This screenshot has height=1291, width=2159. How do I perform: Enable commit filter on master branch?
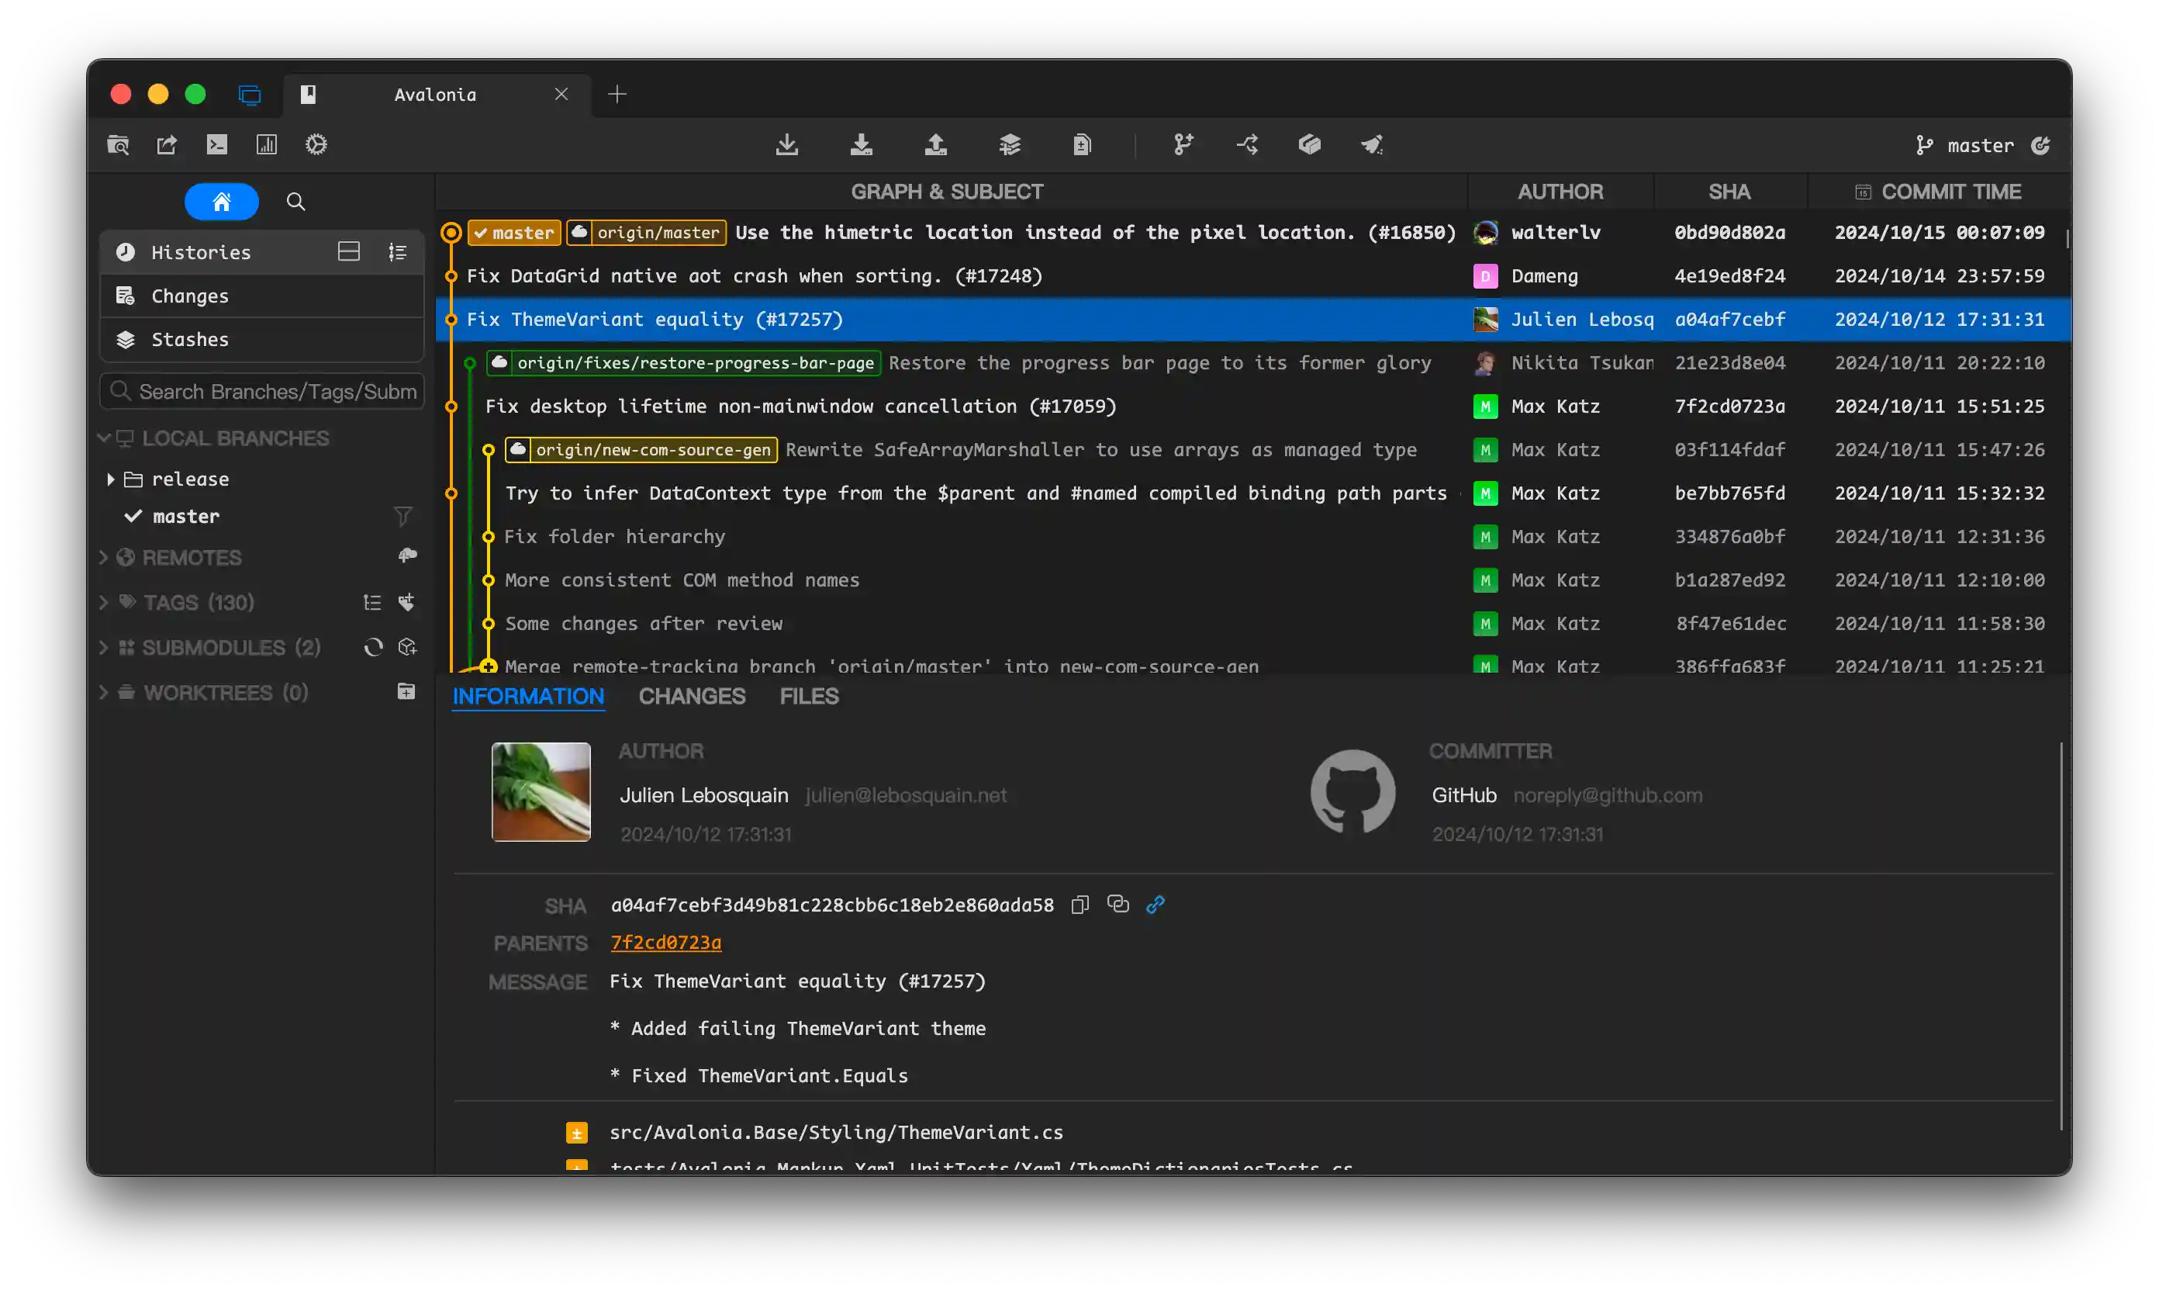403,516
